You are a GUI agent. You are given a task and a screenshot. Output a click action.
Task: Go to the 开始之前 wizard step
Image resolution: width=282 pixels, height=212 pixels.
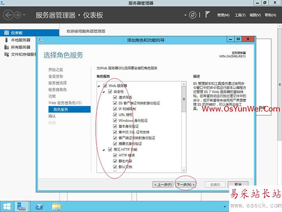click(56, 70)
